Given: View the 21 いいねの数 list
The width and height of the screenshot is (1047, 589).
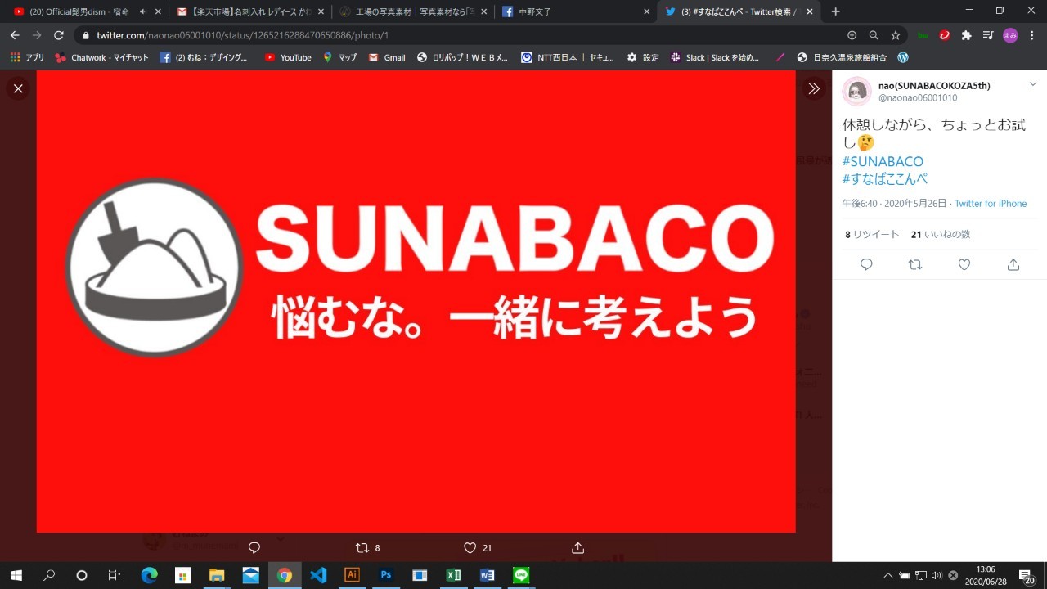Looking at the screenshot, I should [x=941, y=234].
